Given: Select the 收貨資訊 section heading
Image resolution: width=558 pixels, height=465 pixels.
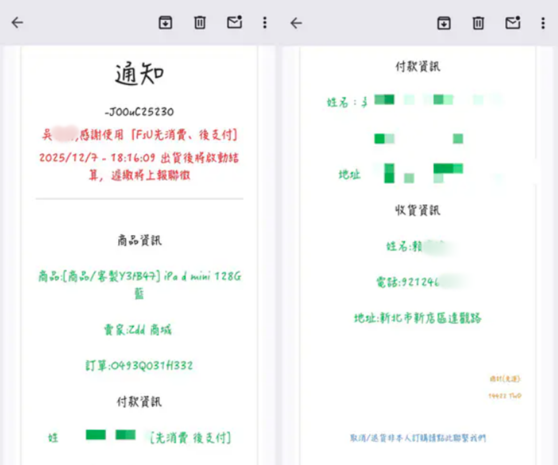Looking at the screenshot, I should click(x=417, y=210).
